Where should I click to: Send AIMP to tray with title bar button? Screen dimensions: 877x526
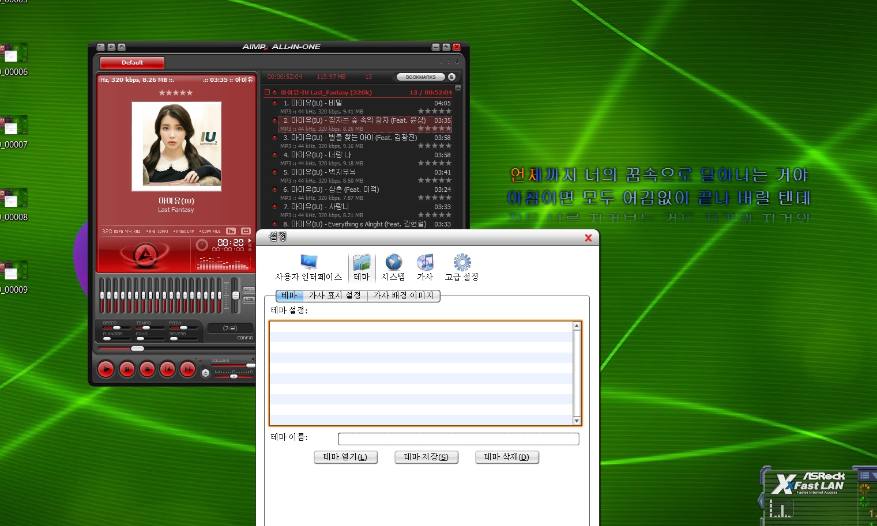coord(446,47)
